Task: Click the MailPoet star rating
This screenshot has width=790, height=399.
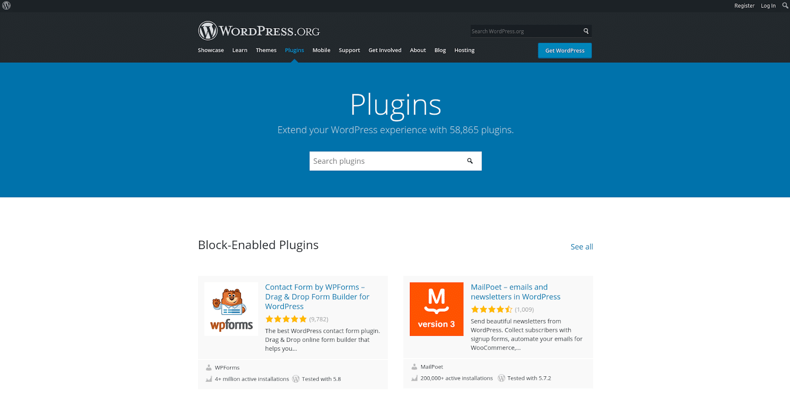Action: point(492,310)
